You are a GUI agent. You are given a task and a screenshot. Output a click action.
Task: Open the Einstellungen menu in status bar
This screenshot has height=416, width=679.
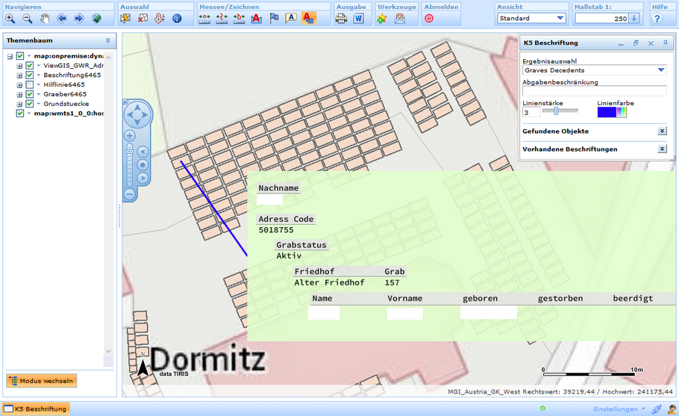[619, 409]
